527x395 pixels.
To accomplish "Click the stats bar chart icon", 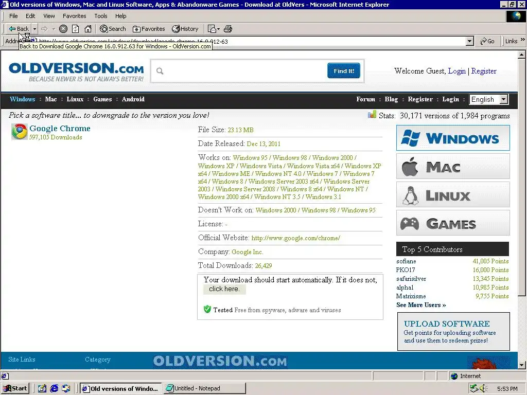I will tap(372, 115).
